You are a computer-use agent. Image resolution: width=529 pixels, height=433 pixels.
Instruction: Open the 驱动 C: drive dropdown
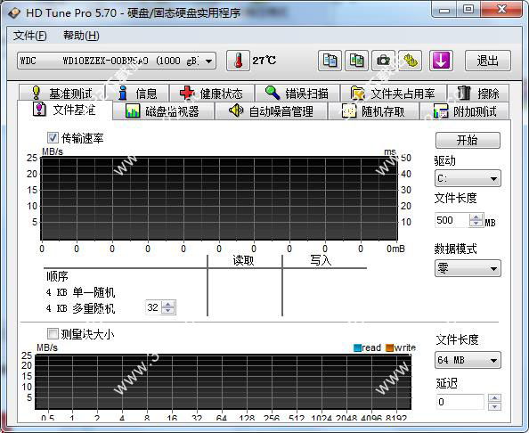[468, 178]
